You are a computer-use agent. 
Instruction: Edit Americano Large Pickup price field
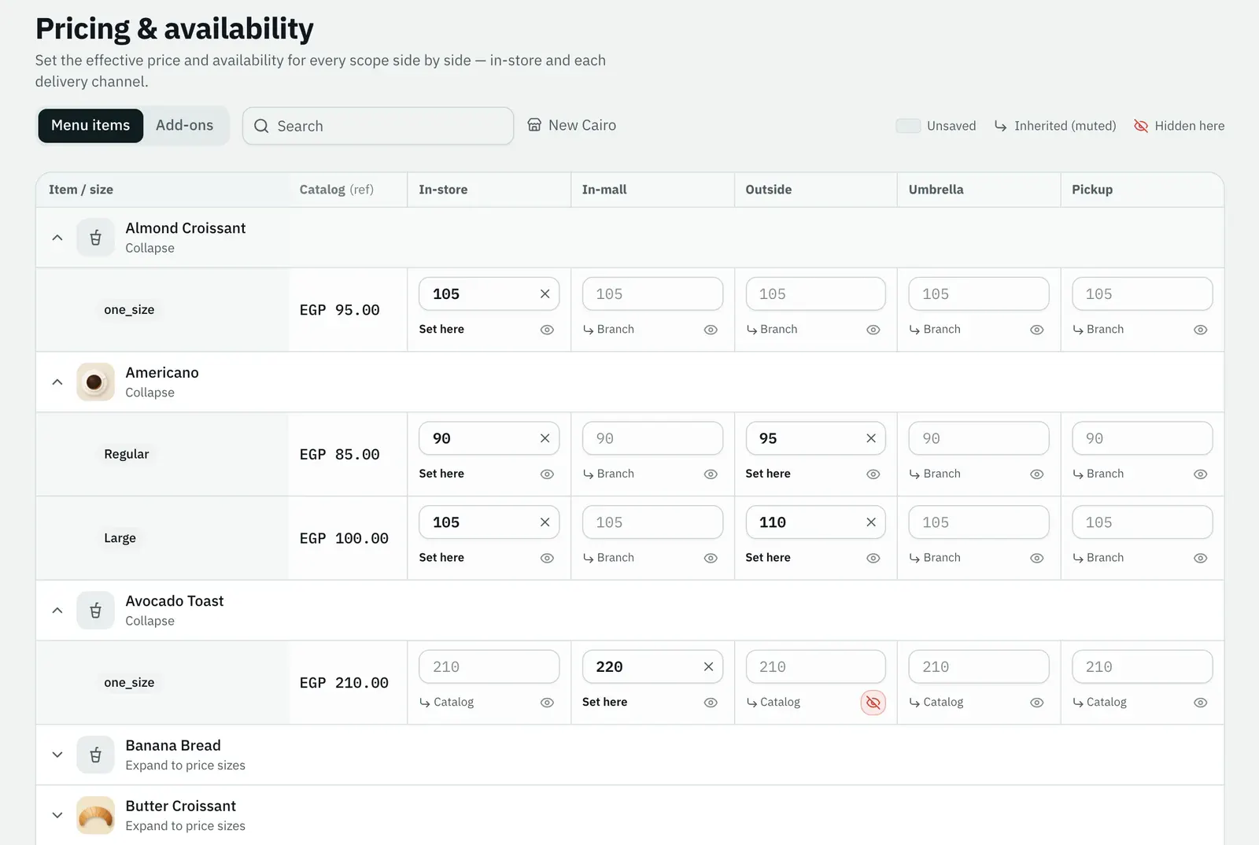coord(1142,522)
